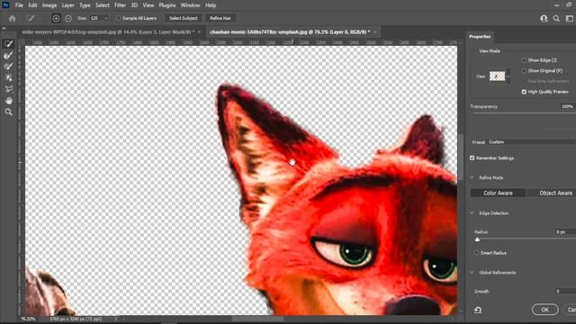The width and height of the screenshot is (576, 324).
Task: Click the Properties panel tab
Action: (480, 36)
